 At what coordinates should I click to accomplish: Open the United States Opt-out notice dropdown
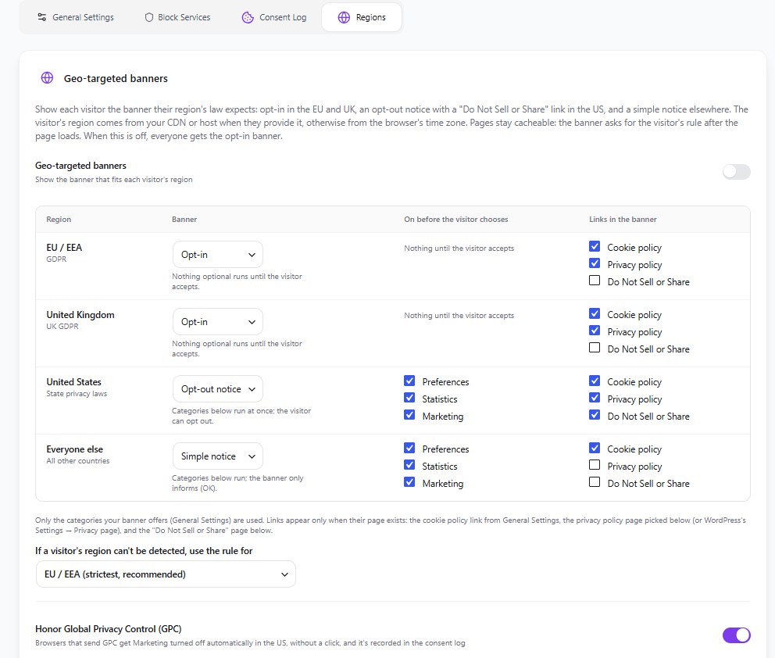click(x=217, y=389)
